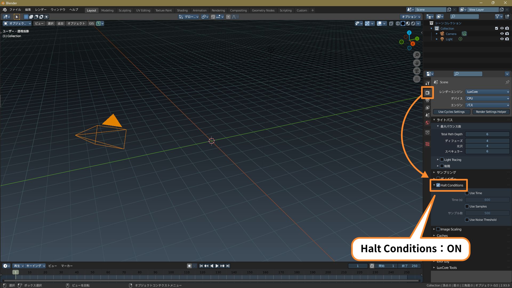Open the デバイス CPU dropdown
The height and width of the screenshot is (288, 512).
pyautogui.click(x=487, y=98)
